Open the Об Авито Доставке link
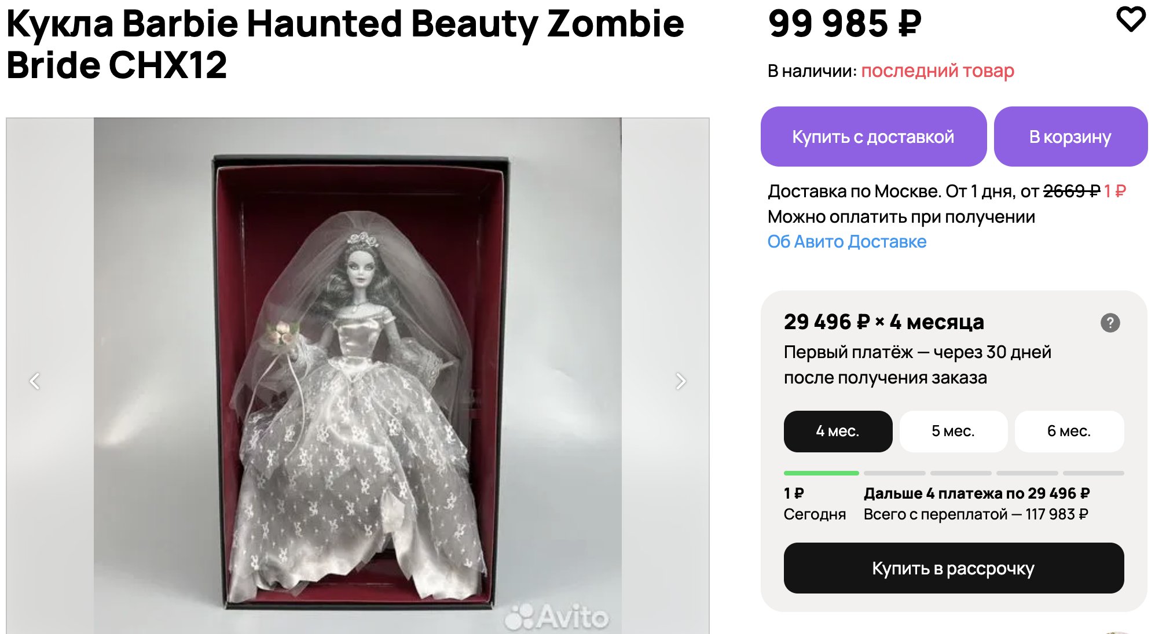Screen dimensions: 1166x634 coord(846,242)
